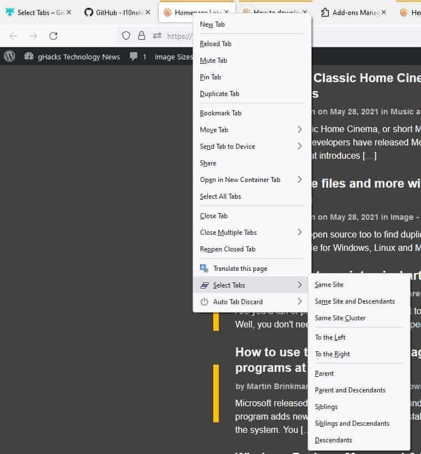
Task: Click the Select Tabs tab favicon
Action: click(x=10, y=12)
